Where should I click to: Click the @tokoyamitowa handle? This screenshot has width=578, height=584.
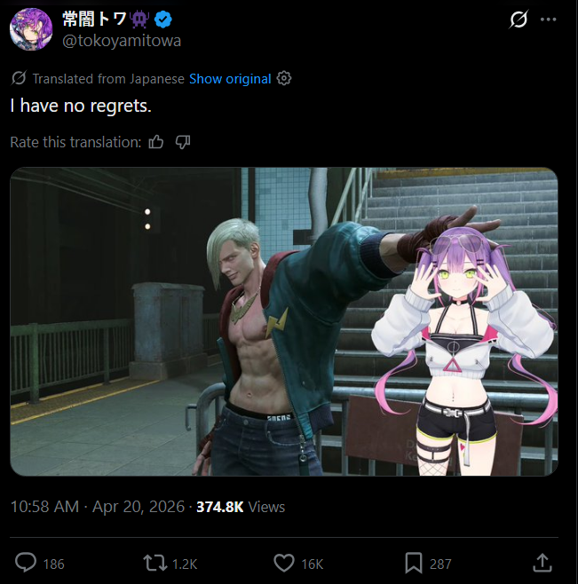point(122,40)
